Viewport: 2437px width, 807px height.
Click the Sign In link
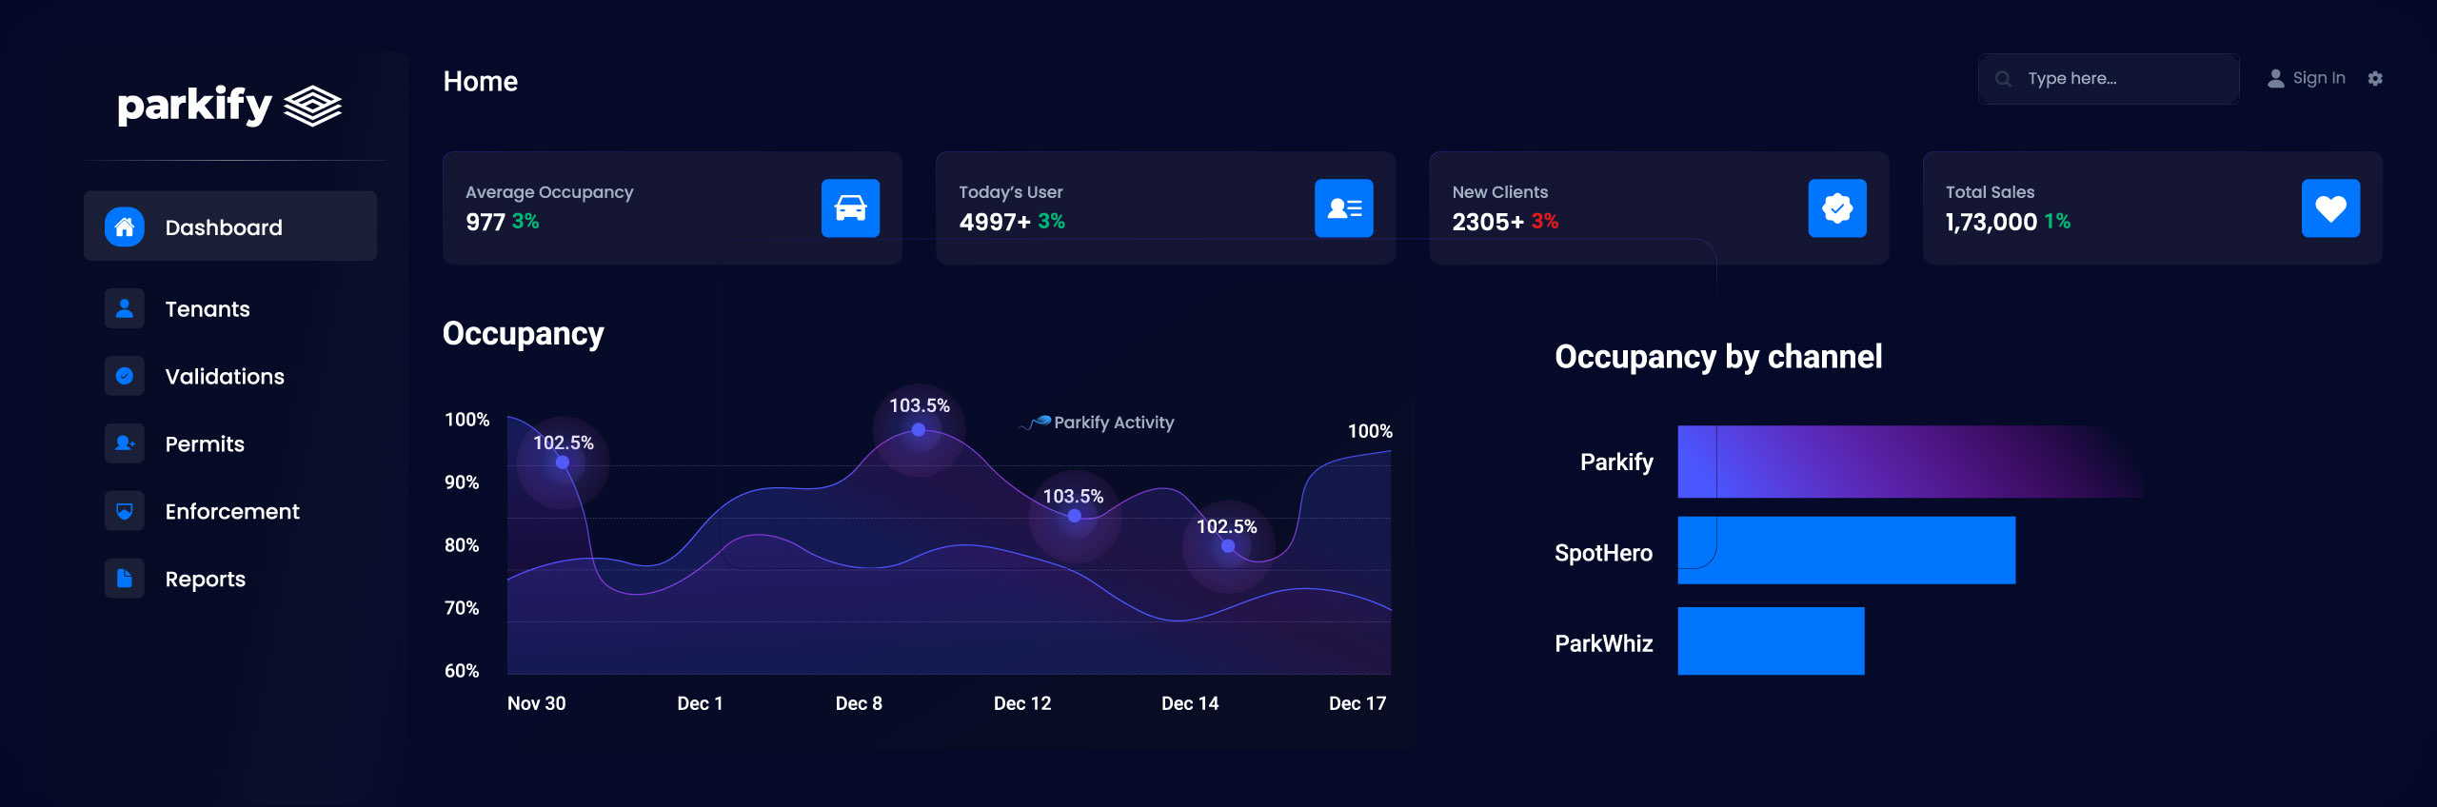click(x=2317, y=78)
